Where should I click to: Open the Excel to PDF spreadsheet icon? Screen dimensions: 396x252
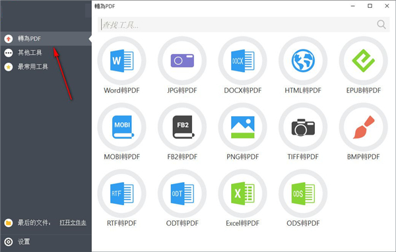[x=242, y=193]
